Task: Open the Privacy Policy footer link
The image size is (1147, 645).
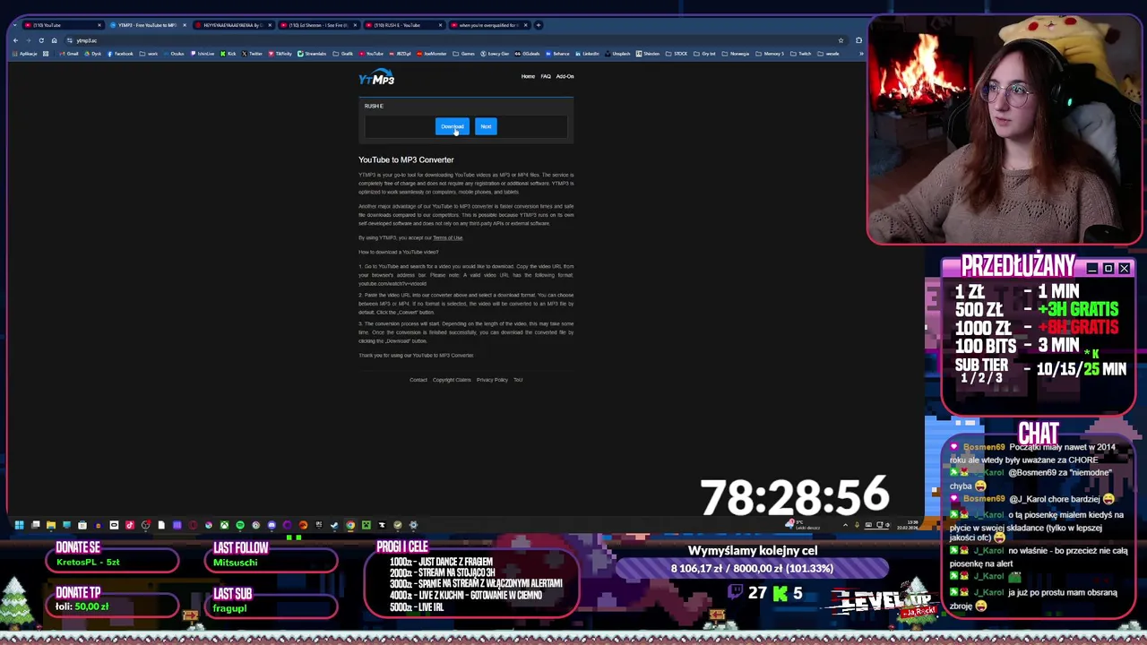Action: pyautogui.click(x=492, y=380)
